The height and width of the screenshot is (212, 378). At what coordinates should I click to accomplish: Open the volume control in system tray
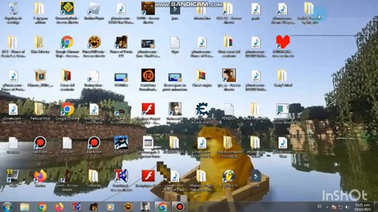coord(347,207)
